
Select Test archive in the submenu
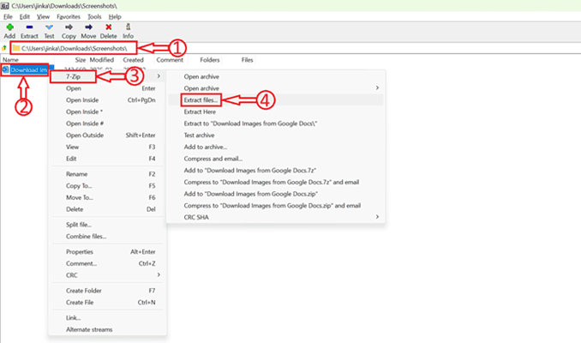(276, 135)
